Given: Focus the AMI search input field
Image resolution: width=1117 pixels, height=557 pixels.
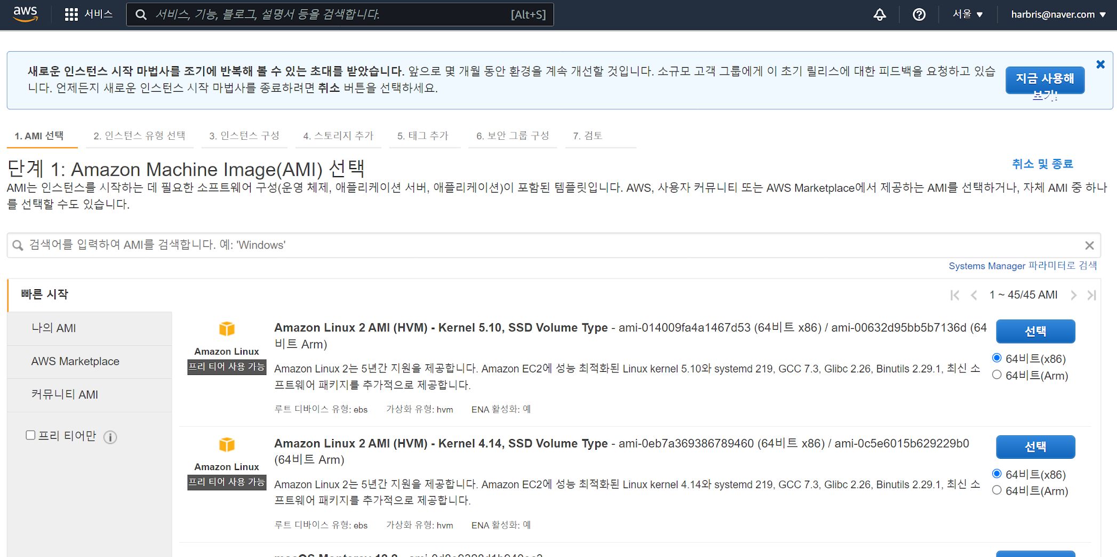Looking at the screenshot, I should click(554, 245).
